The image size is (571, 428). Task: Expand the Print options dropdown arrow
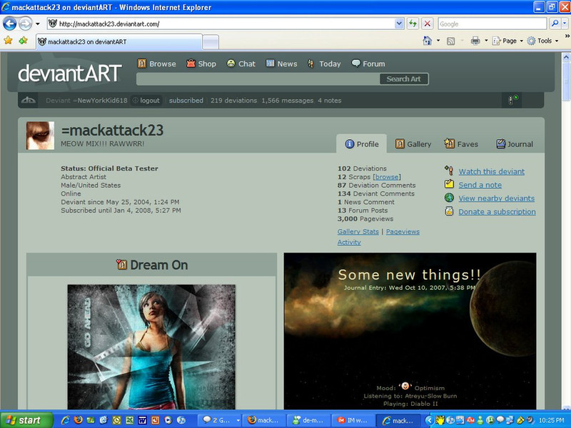[x=486, y=41]
